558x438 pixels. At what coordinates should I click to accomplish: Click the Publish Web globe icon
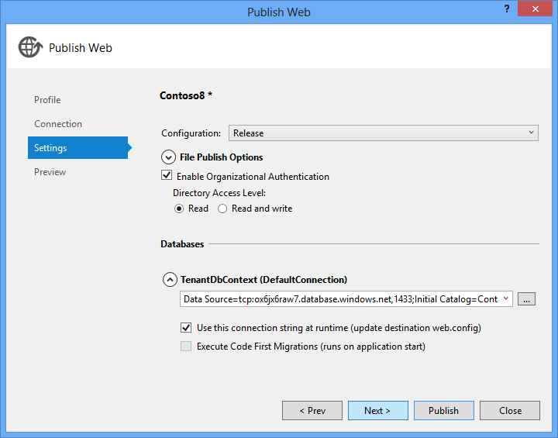coord(30,47)
